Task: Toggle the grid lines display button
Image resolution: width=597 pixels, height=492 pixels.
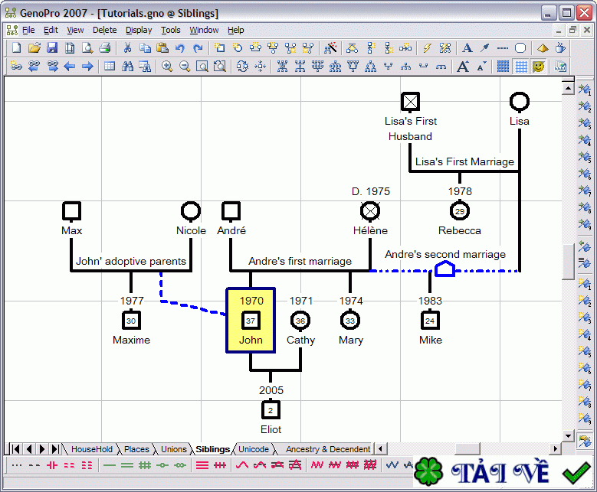Action: pyautogui.click(x=521, y=67)
